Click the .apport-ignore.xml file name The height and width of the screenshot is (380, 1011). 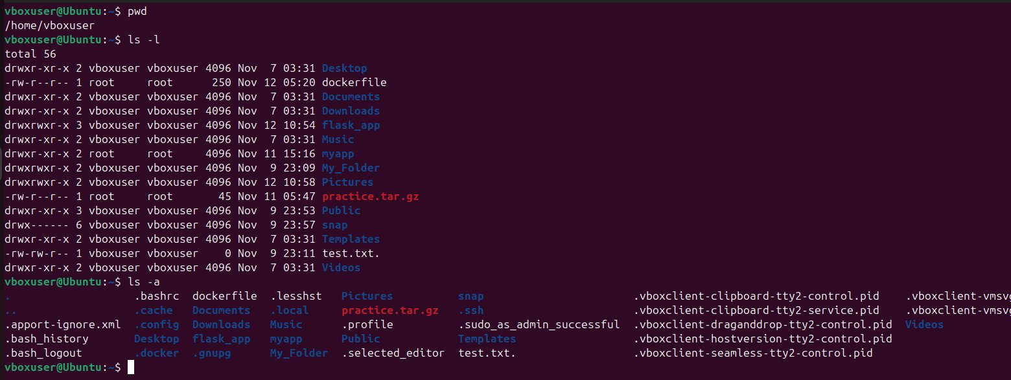point(63,325)
